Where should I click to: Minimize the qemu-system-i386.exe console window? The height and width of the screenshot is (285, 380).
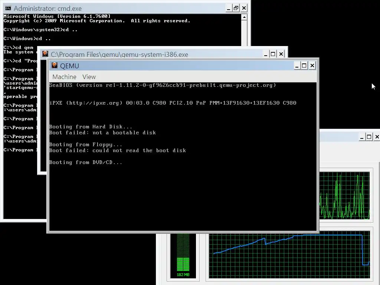pos(266,54)
